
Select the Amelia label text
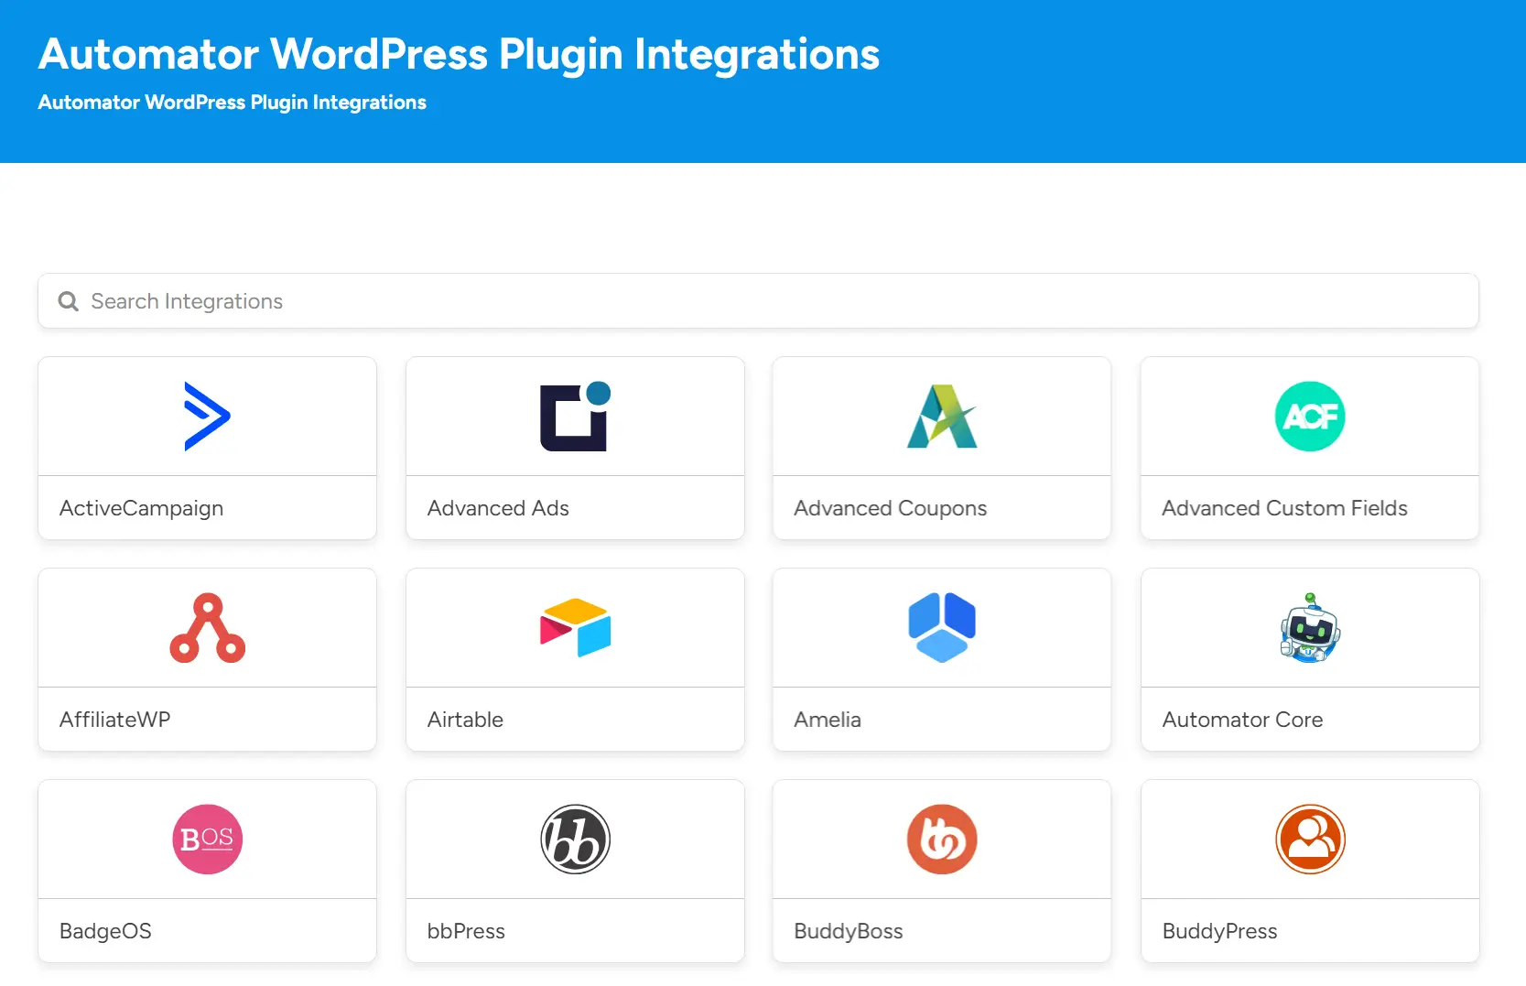(x=828, y=720)
